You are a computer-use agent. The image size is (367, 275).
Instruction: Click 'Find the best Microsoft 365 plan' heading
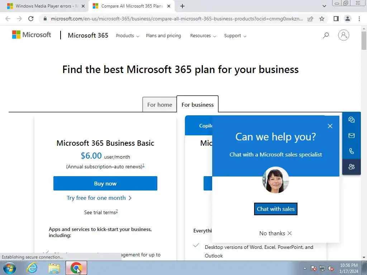point(181,69)
